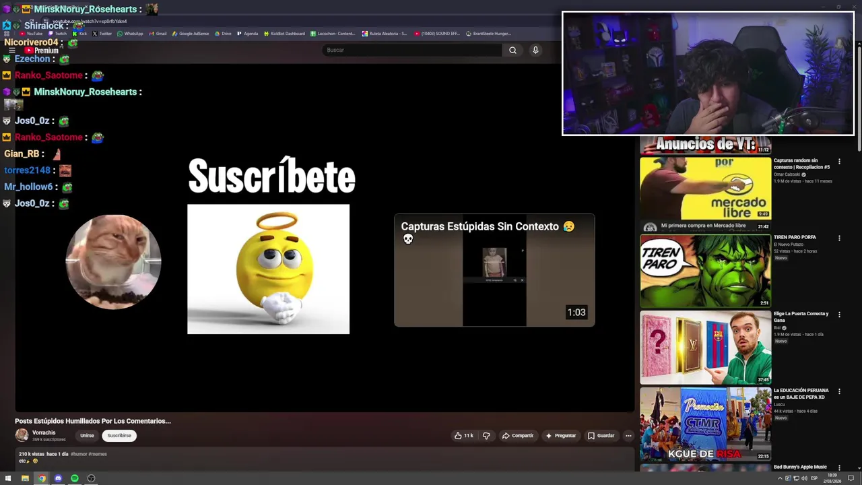Click the Compartir share button
Image resolution: width=862 pixels, height=485 pixels.
[x=518, y=436]
